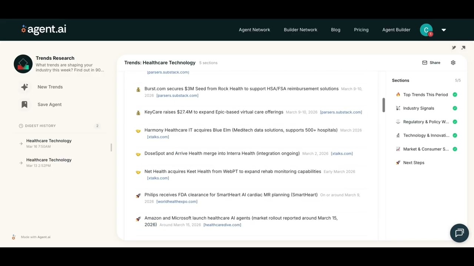The width and height of the screenshot is (474, 266).
Task: Click handshake icon beside Net Health item
Action: tap(138, 172)
